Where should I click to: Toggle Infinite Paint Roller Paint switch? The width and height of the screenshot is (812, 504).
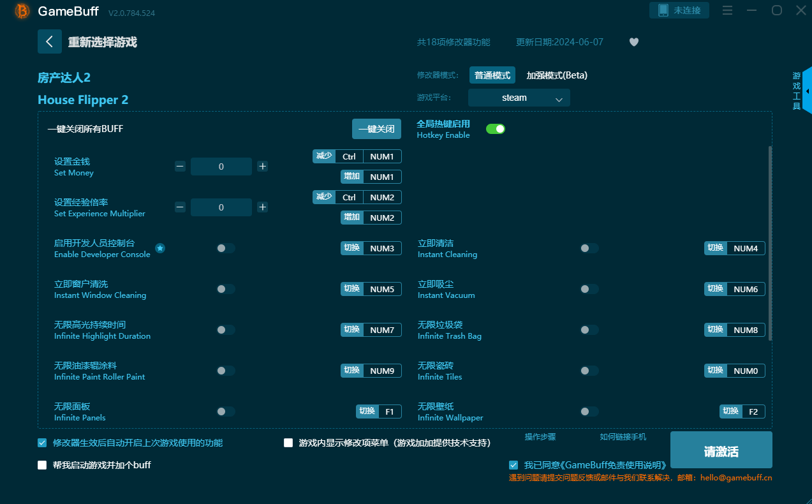[x=225, y=371]
